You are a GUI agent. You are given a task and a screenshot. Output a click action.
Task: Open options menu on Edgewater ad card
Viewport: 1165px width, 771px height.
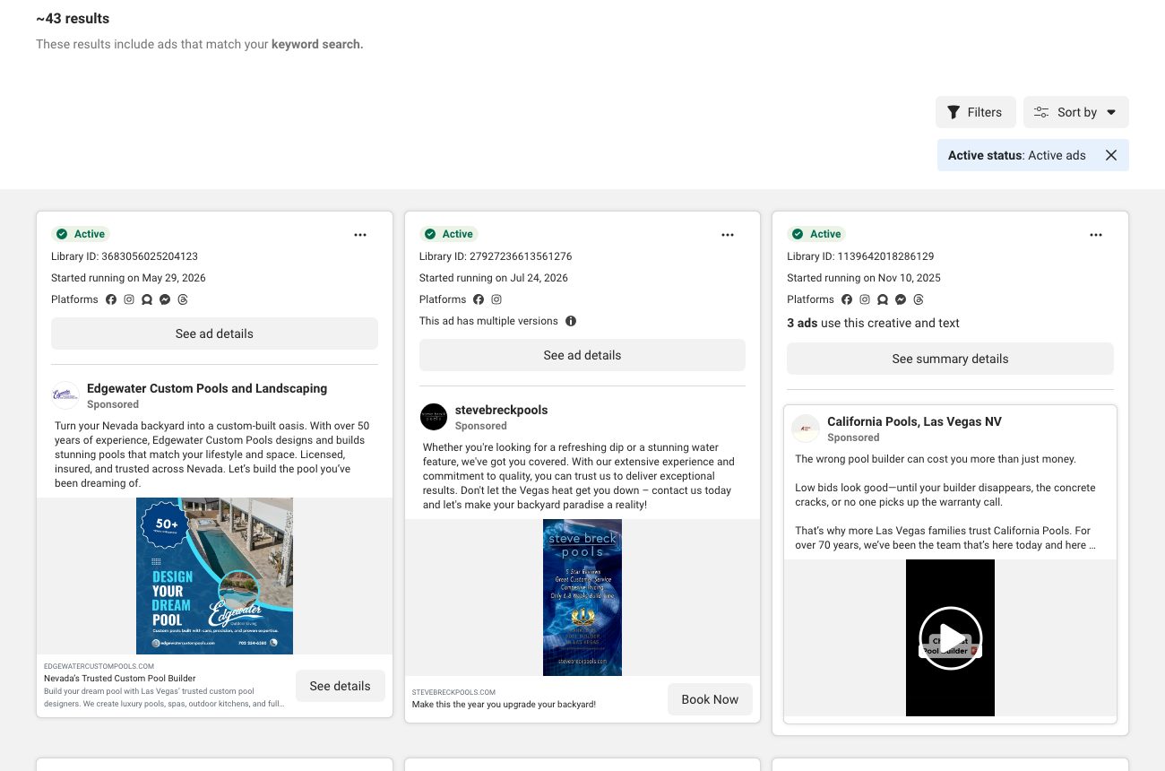pos(360,235)
